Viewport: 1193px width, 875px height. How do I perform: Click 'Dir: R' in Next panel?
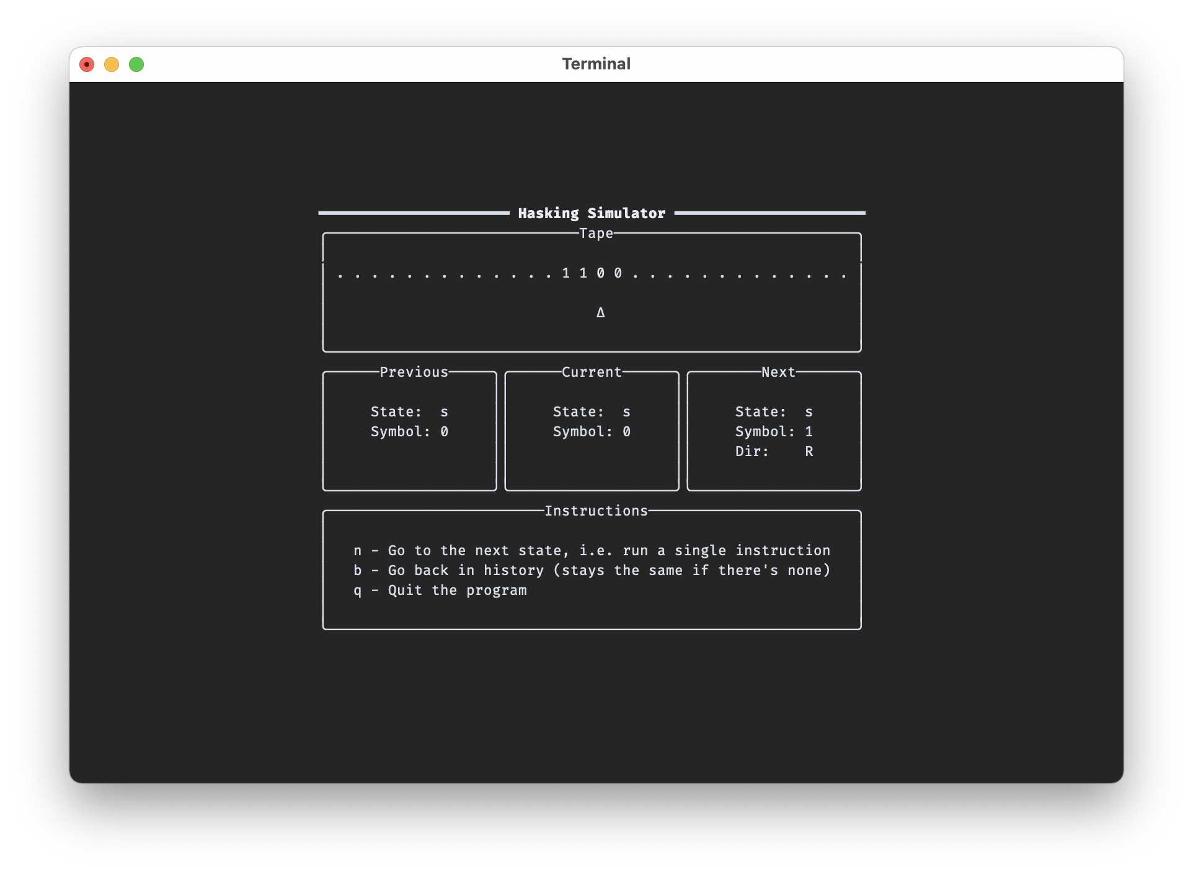774,452
